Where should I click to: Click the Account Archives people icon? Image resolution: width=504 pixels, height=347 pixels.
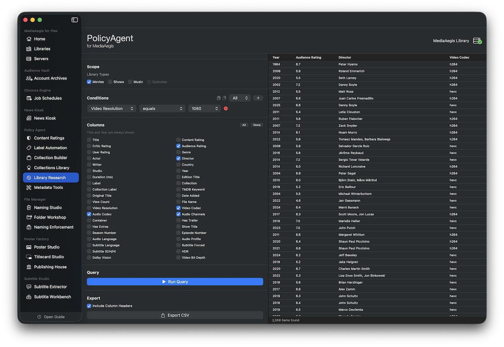point(29,78)
